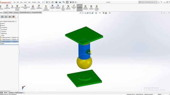The image size is (170, 95).
Task: Open the Window menu
Action: click(x=34, y=2)
